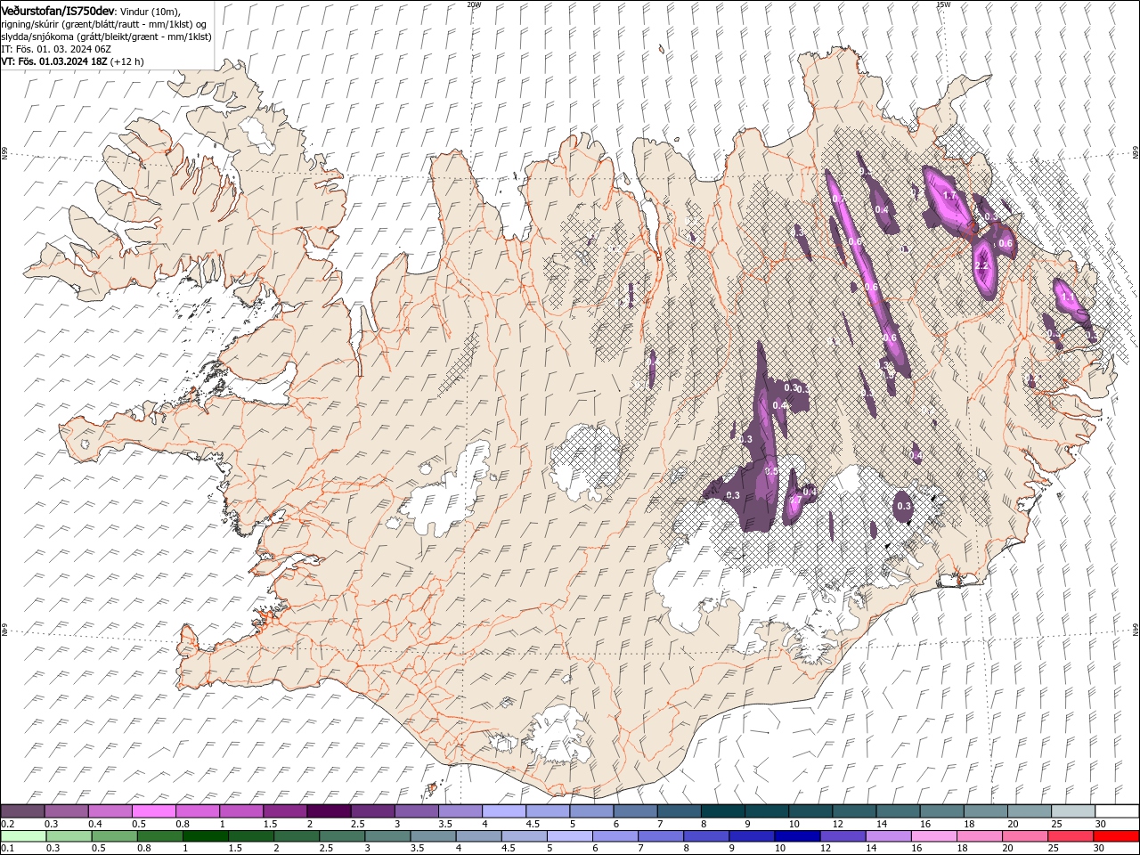Click the 2.2 snowfall value on the map
1140x855 pixels.
pos(982,266)
